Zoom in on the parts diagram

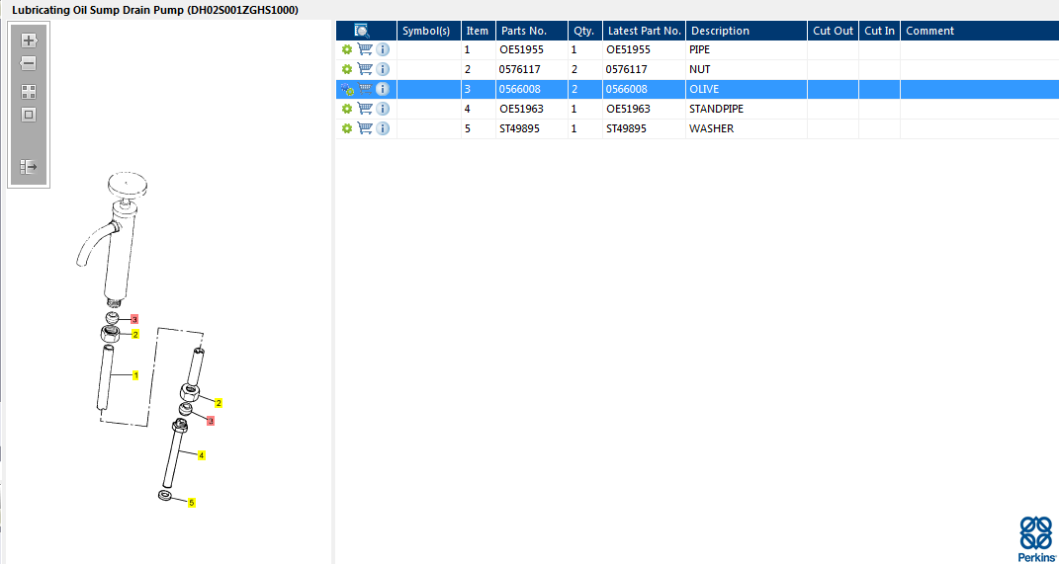coord(29,40)
